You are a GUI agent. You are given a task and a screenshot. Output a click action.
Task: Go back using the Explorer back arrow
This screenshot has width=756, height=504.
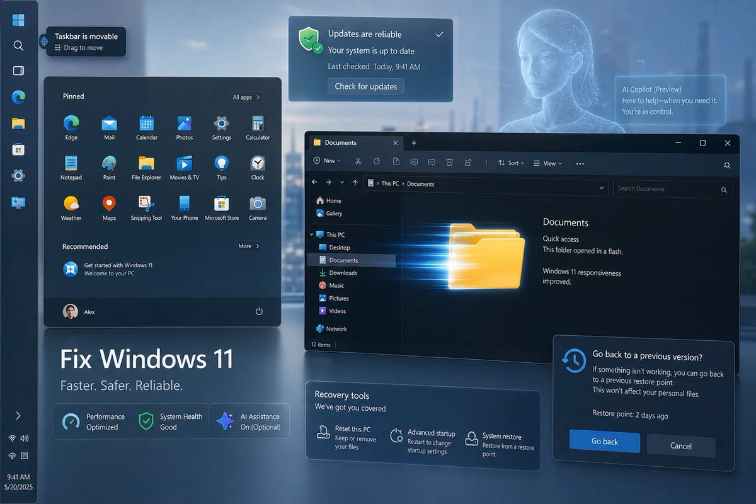pos(315,183)
